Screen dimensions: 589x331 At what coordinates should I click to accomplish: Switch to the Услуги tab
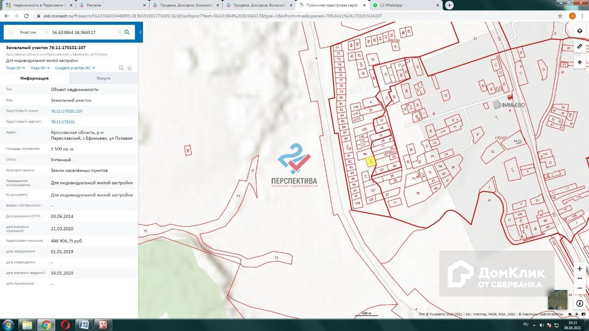tap(104, 78)
